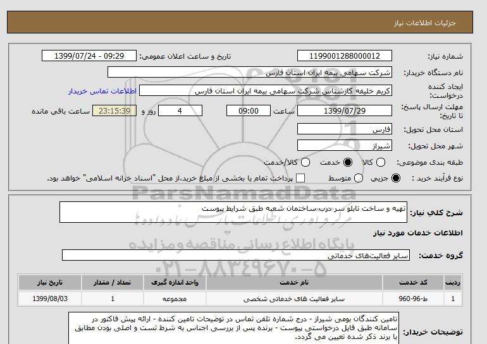Click the unit cell مجموعه
This screenshot has width=487, height=344.
(x=175, y=299)
